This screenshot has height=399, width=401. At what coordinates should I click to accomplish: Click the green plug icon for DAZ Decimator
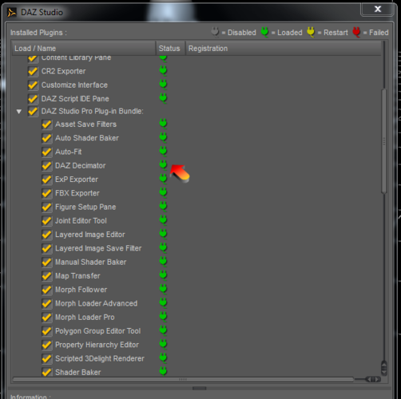pos(163,165)
